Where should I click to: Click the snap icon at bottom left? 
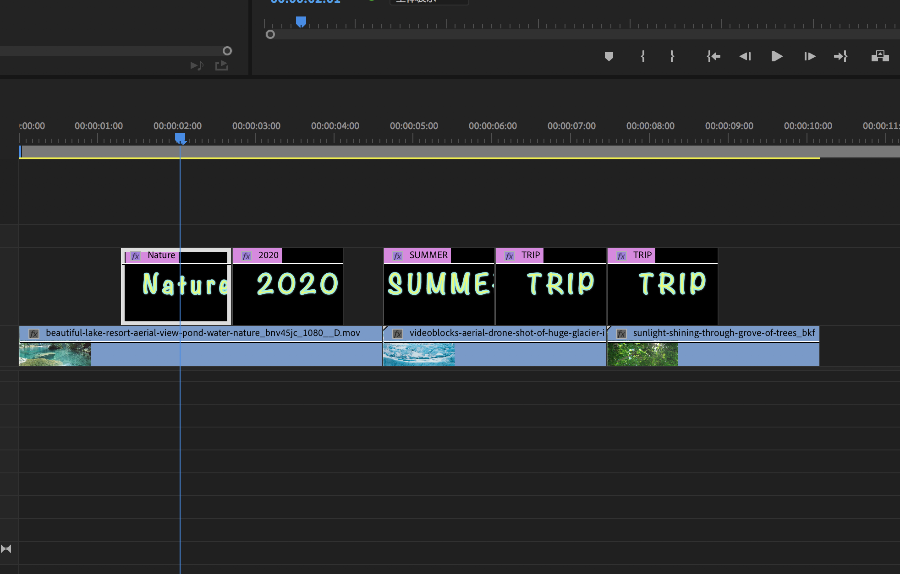[x=6, y=548]
